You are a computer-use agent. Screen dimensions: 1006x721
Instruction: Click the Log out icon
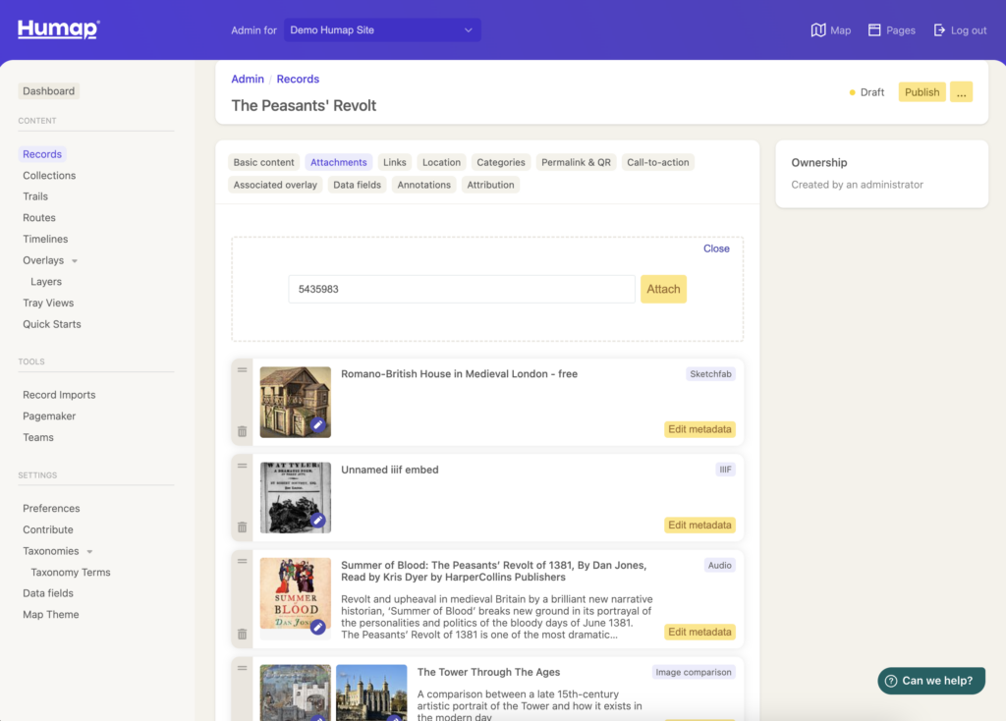(939, 30)
